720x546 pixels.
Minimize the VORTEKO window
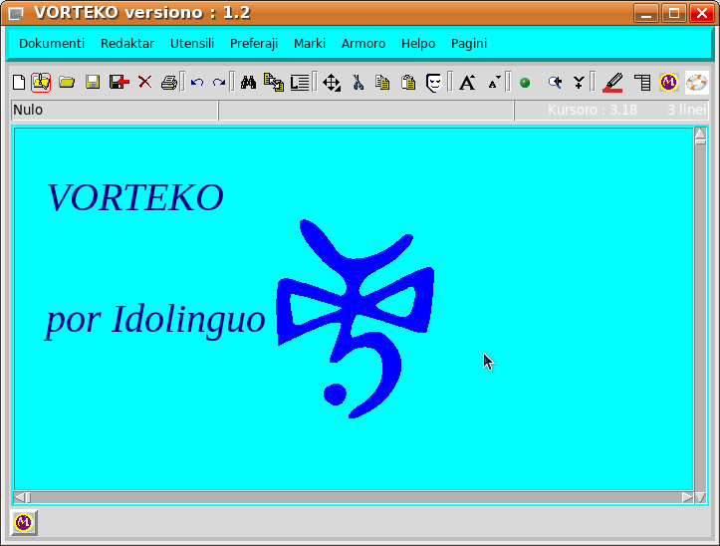(x=646, y=13)
